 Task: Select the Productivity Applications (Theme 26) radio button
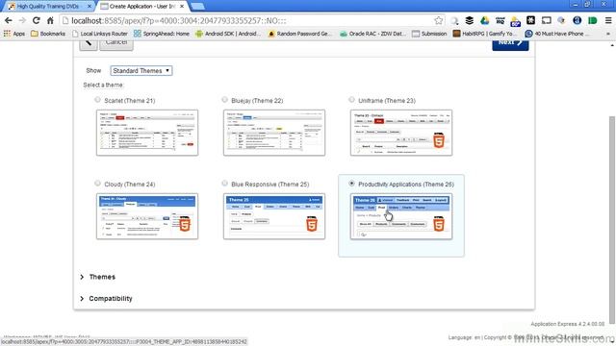click(351, 184)
